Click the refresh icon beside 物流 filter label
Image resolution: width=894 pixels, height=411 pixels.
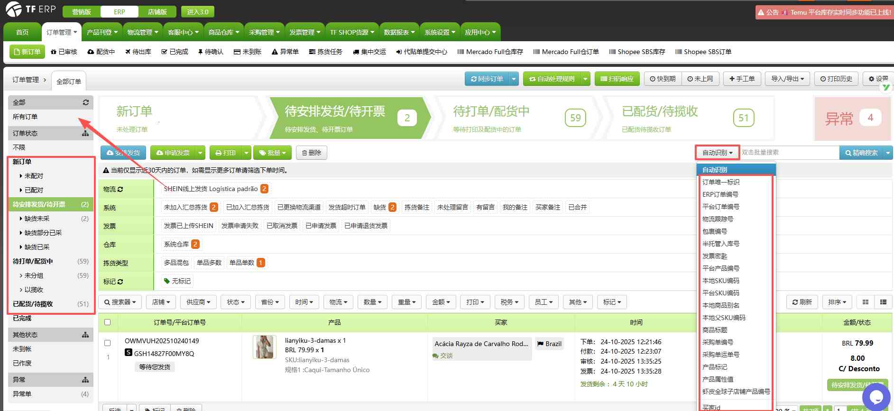(x=120, y=189)
